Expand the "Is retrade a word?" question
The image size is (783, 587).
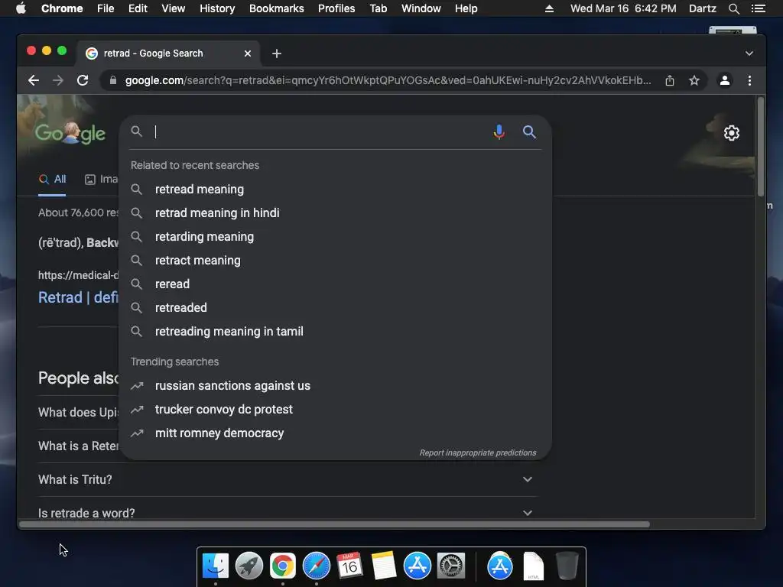coord(288,512)
